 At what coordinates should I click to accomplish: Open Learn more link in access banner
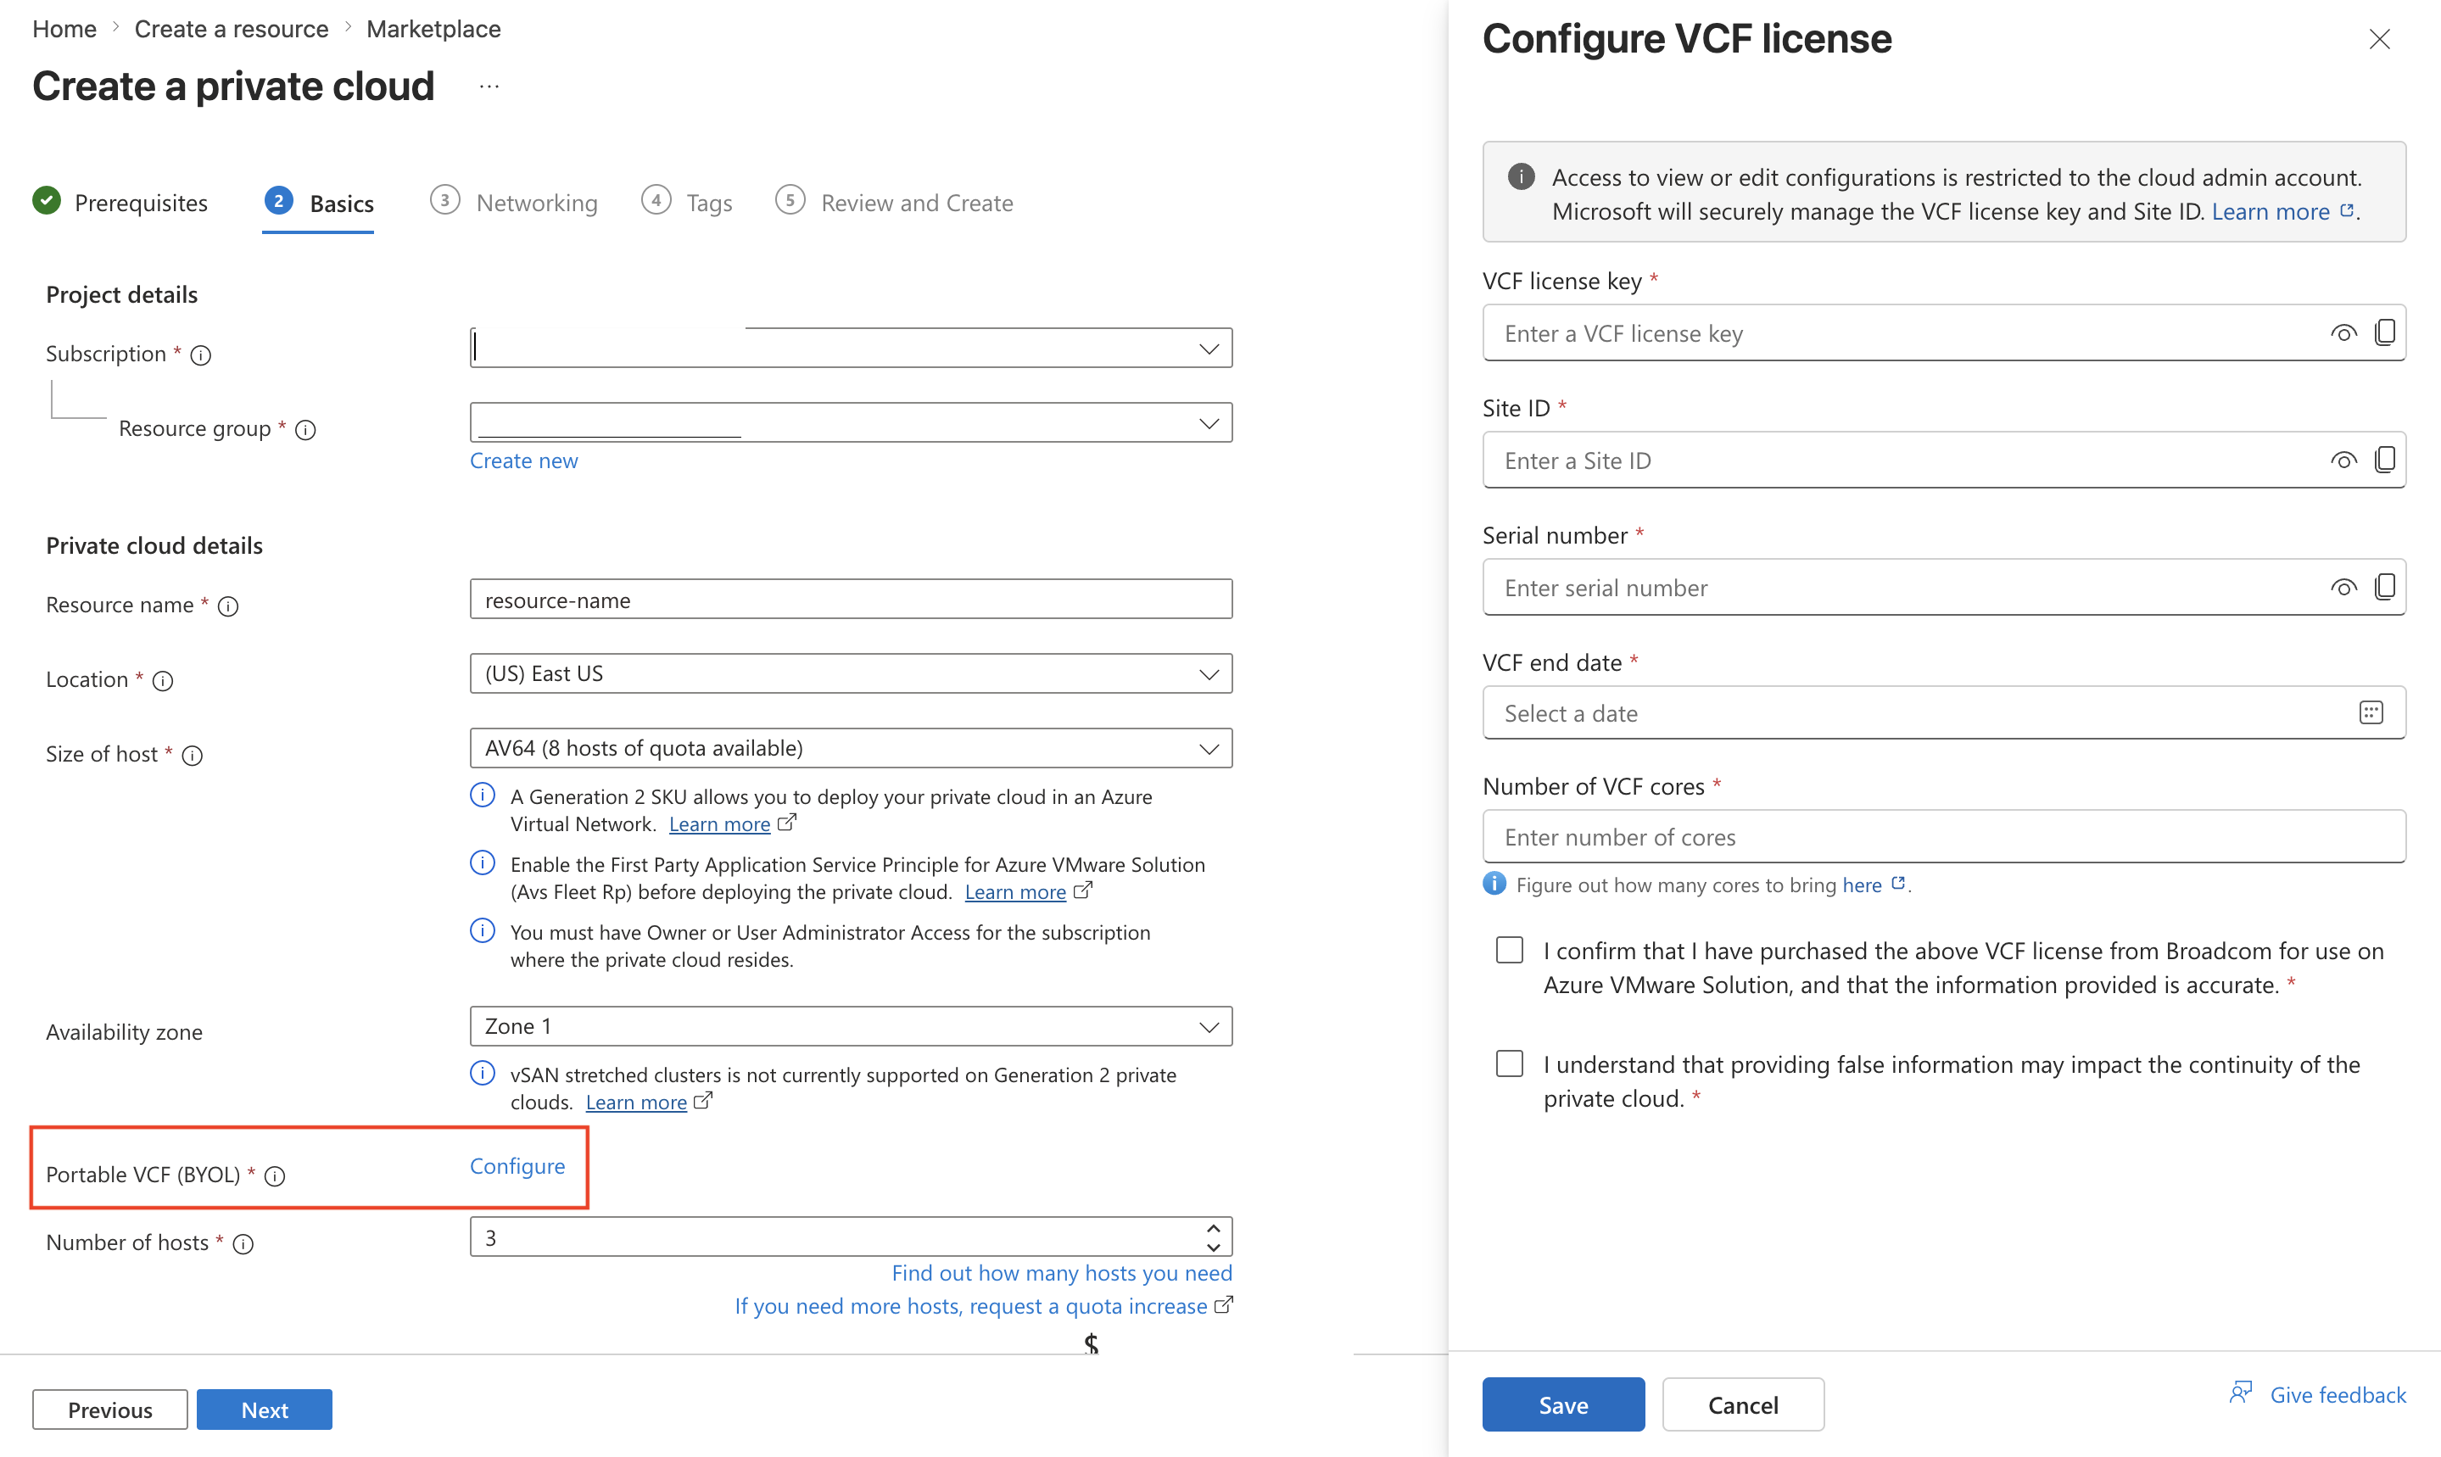click(x=2271, y=211)
